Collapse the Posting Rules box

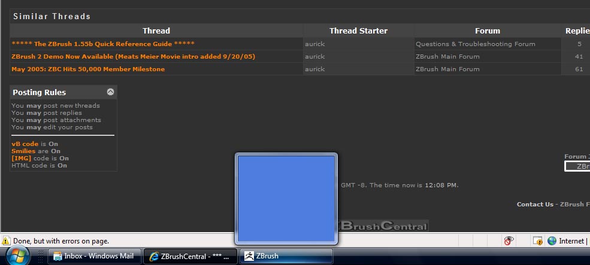click(110, 92)
